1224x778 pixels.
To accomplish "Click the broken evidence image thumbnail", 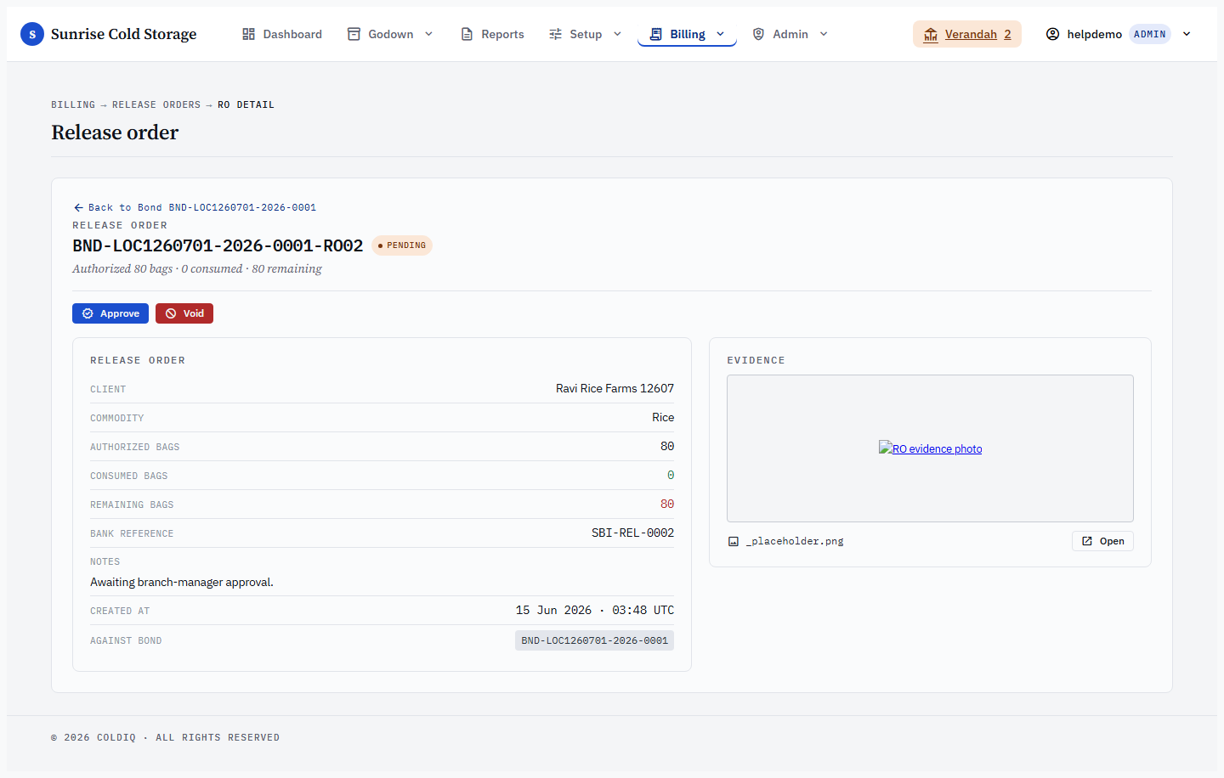I will coord(885,448).
